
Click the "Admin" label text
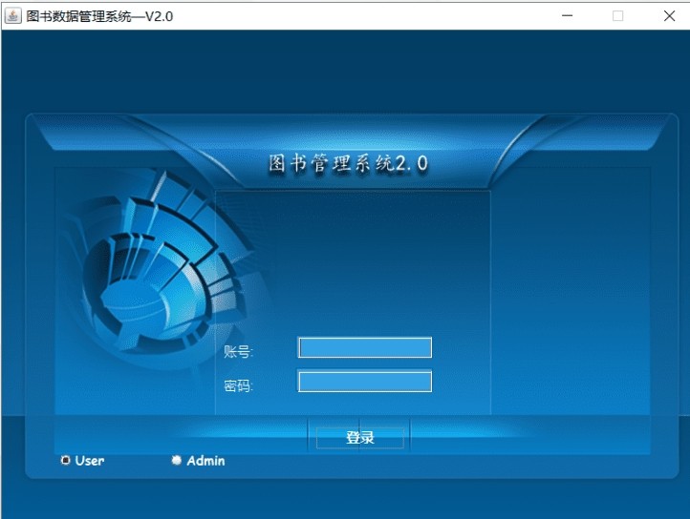(205, 461)
